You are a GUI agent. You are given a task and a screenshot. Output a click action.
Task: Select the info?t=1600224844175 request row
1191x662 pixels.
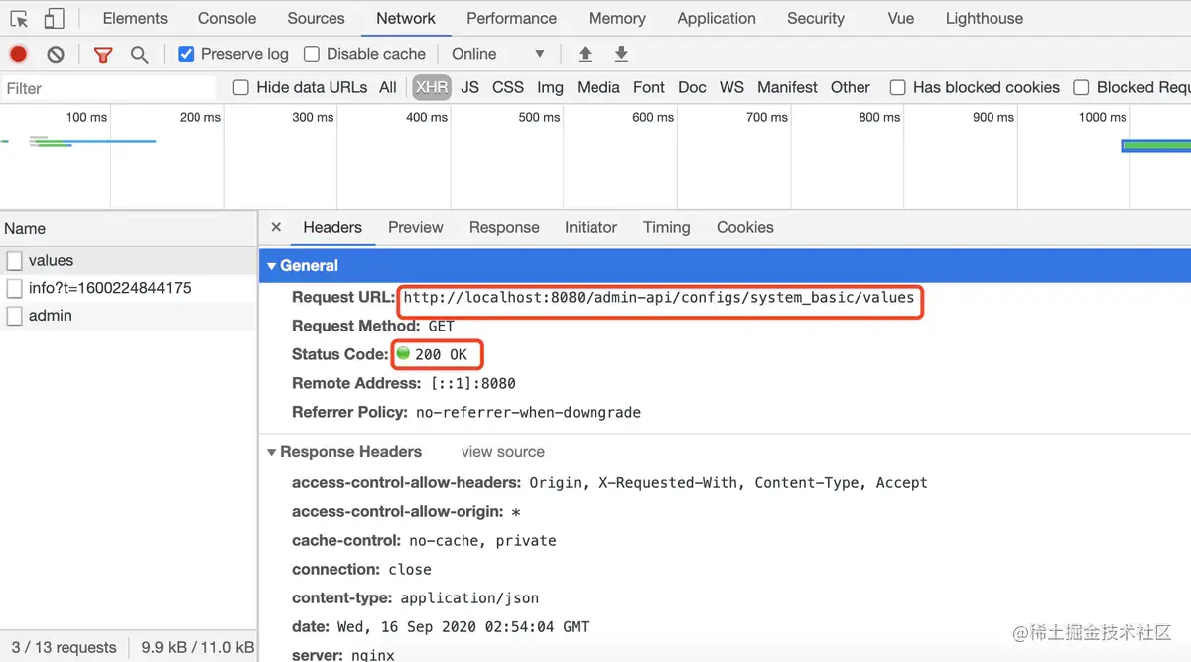[x=128, y=288]
